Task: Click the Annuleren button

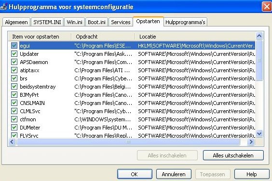Action: (x=174, y=174)
